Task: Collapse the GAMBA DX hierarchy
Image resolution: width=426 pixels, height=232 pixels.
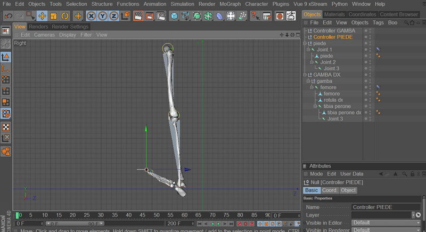Action: (x=306, y=75)
